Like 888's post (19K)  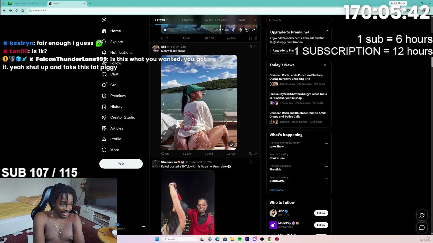[x=209, y=154]
